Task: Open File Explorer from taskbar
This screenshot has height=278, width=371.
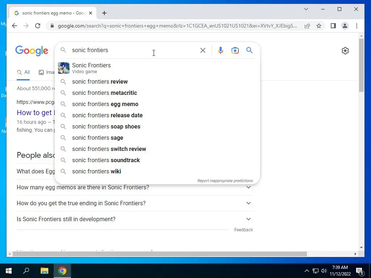Action: 44,271
